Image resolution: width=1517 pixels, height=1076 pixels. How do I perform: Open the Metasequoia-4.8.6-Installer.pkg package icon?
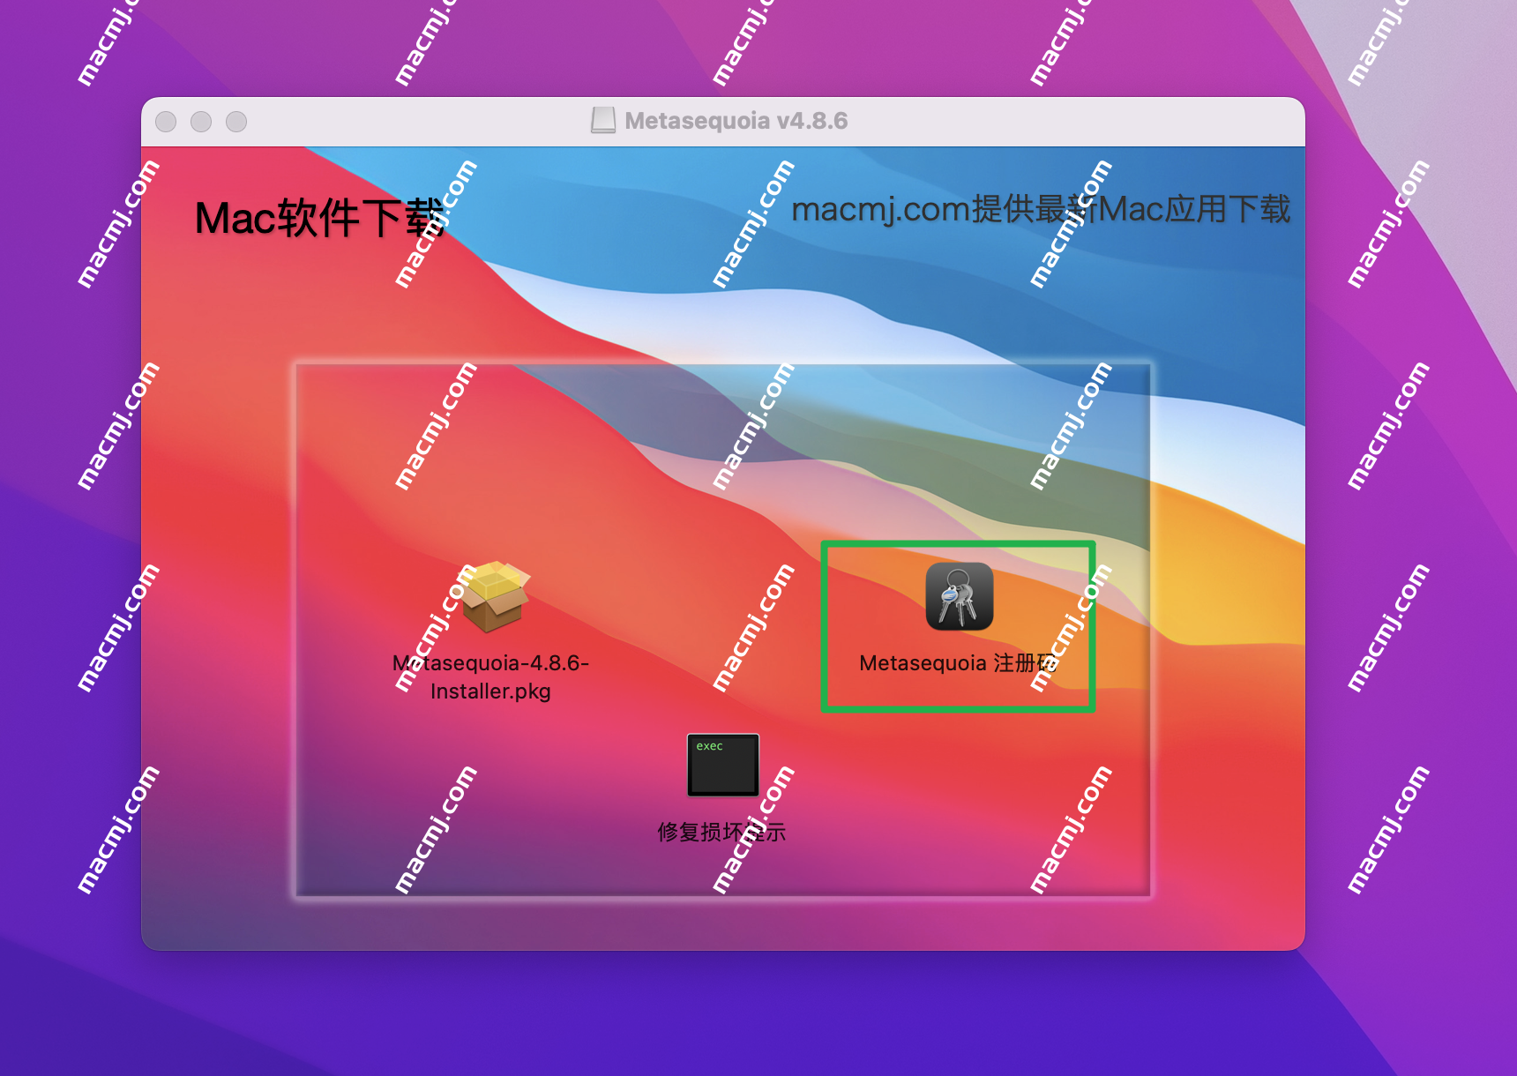494,597
